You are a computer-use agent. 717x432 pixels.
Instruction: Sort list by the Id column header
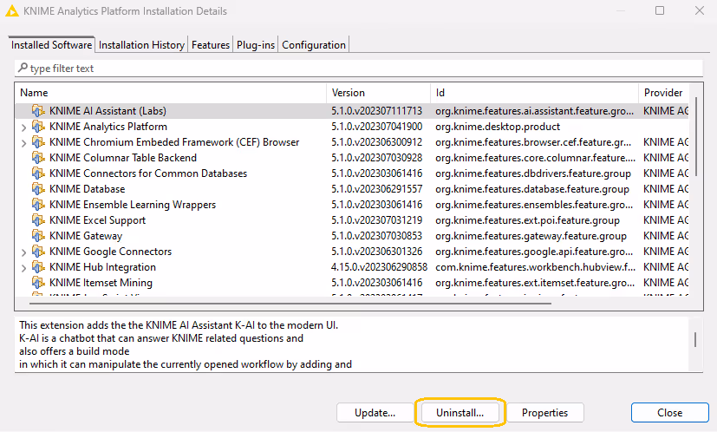coord(534,93)
